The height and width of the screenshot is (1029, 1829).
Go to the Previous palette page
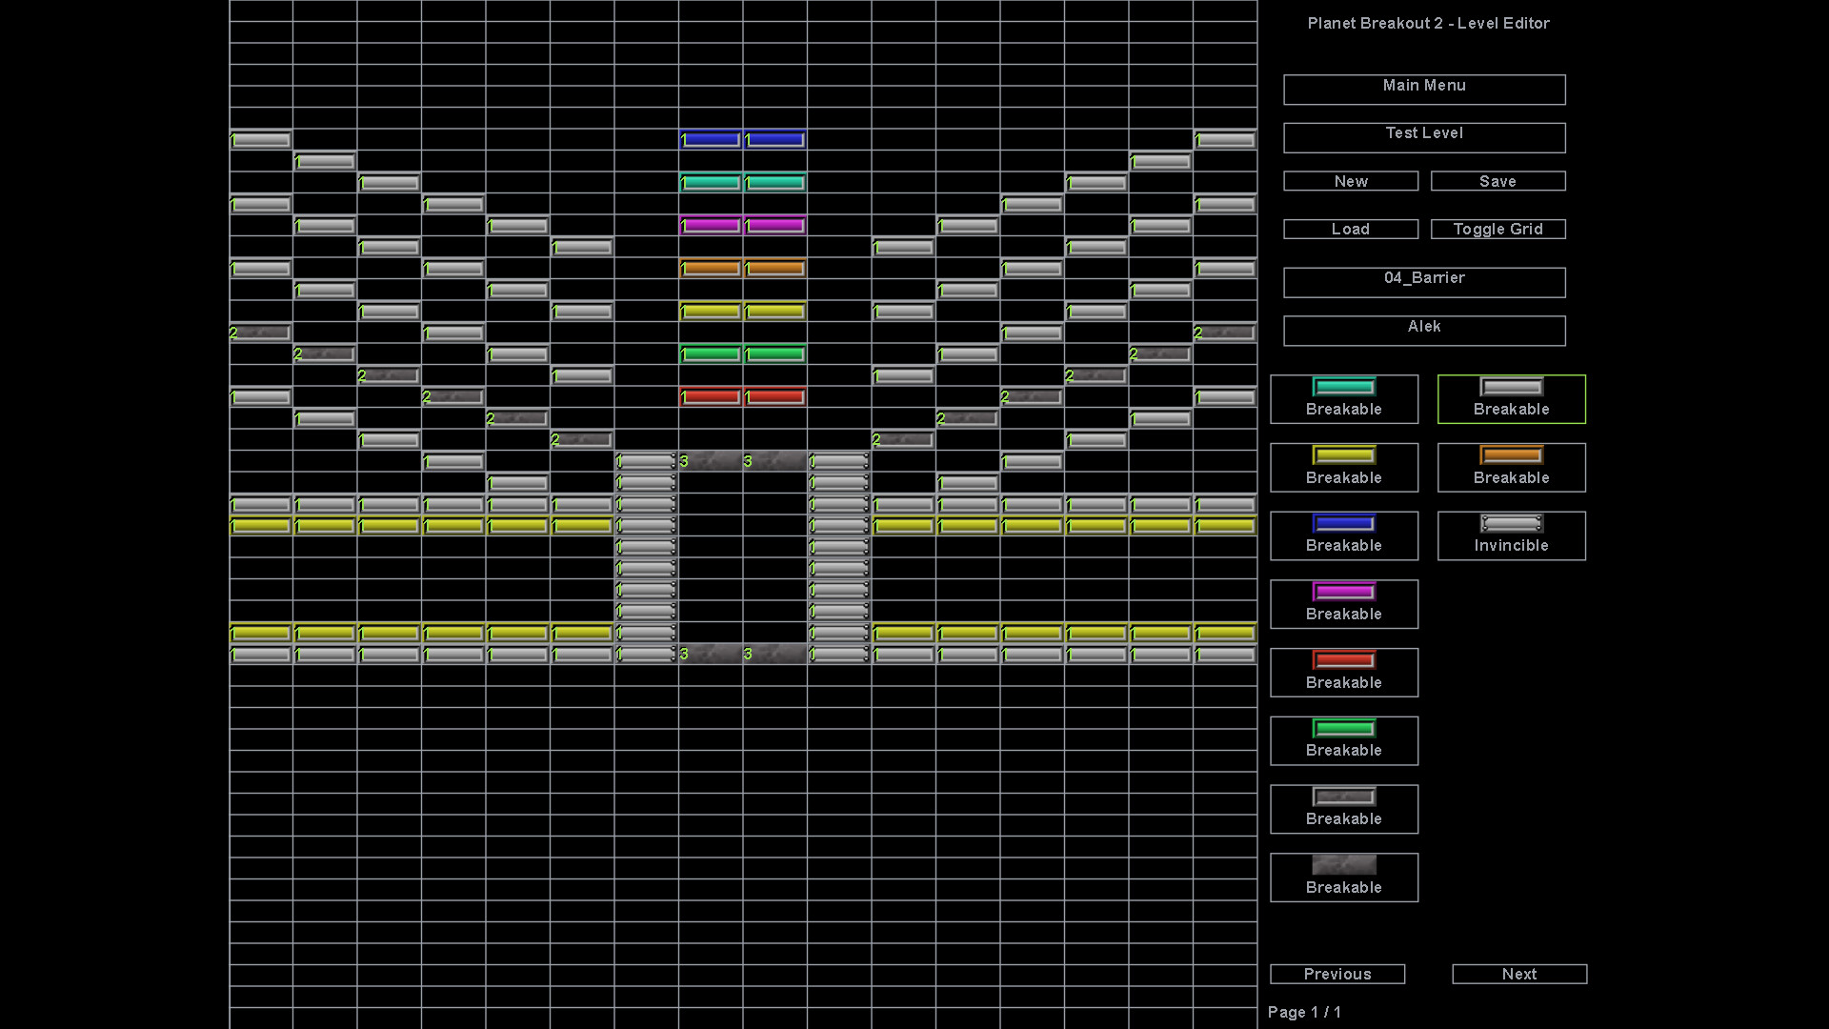pos(1337,974)
